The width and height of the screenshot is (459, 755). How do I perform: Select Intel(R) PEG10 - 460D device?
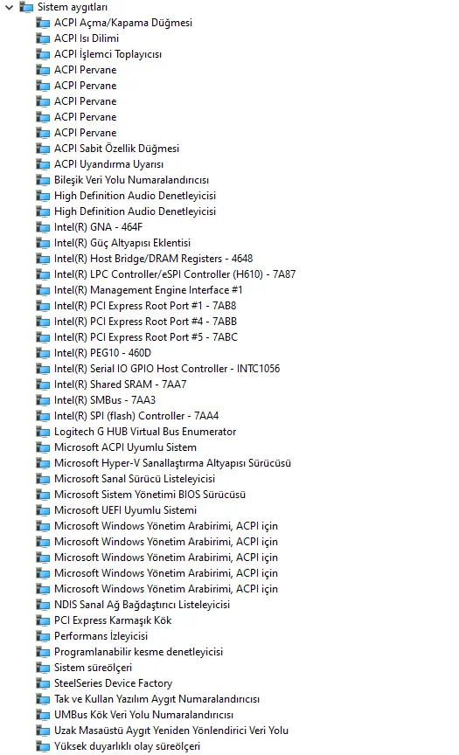click(x=102, y=353)
